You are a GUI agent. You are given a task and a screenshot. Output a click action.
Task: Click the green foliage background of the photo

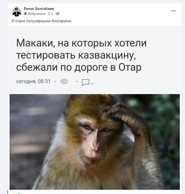[165, 118]
